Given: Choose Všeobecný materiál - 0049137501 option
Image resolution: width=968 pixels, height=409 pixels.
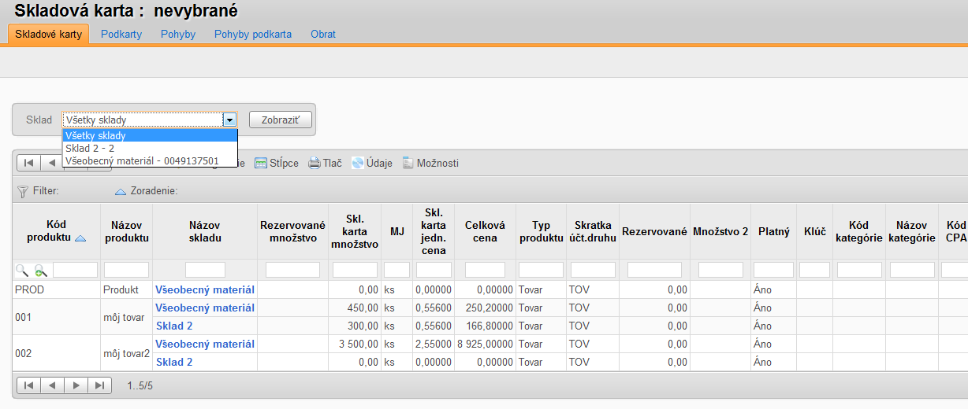Looking at the screenshot, I should point(150,160).
